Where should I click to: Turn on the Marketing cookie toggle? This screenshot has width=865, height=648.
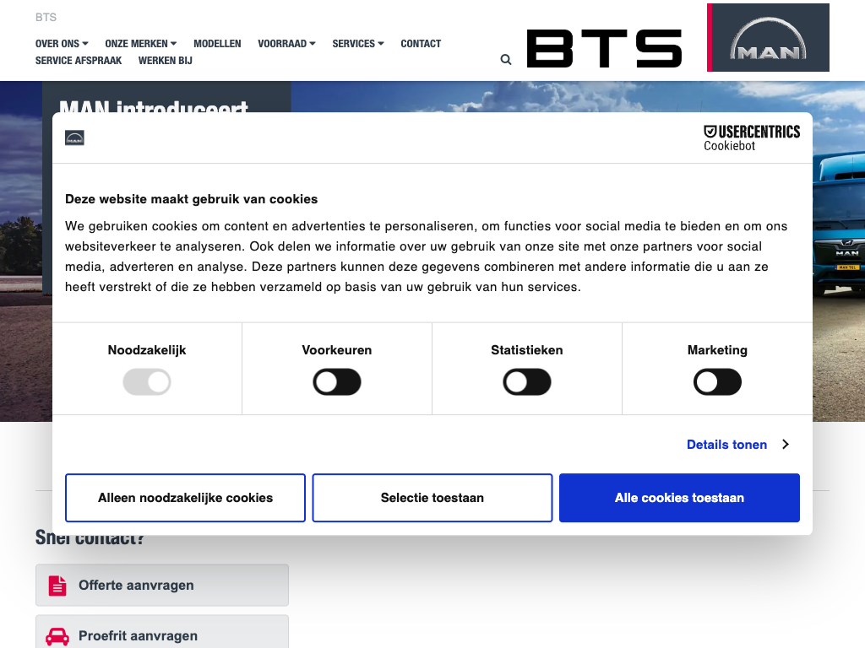coord(717,383)
